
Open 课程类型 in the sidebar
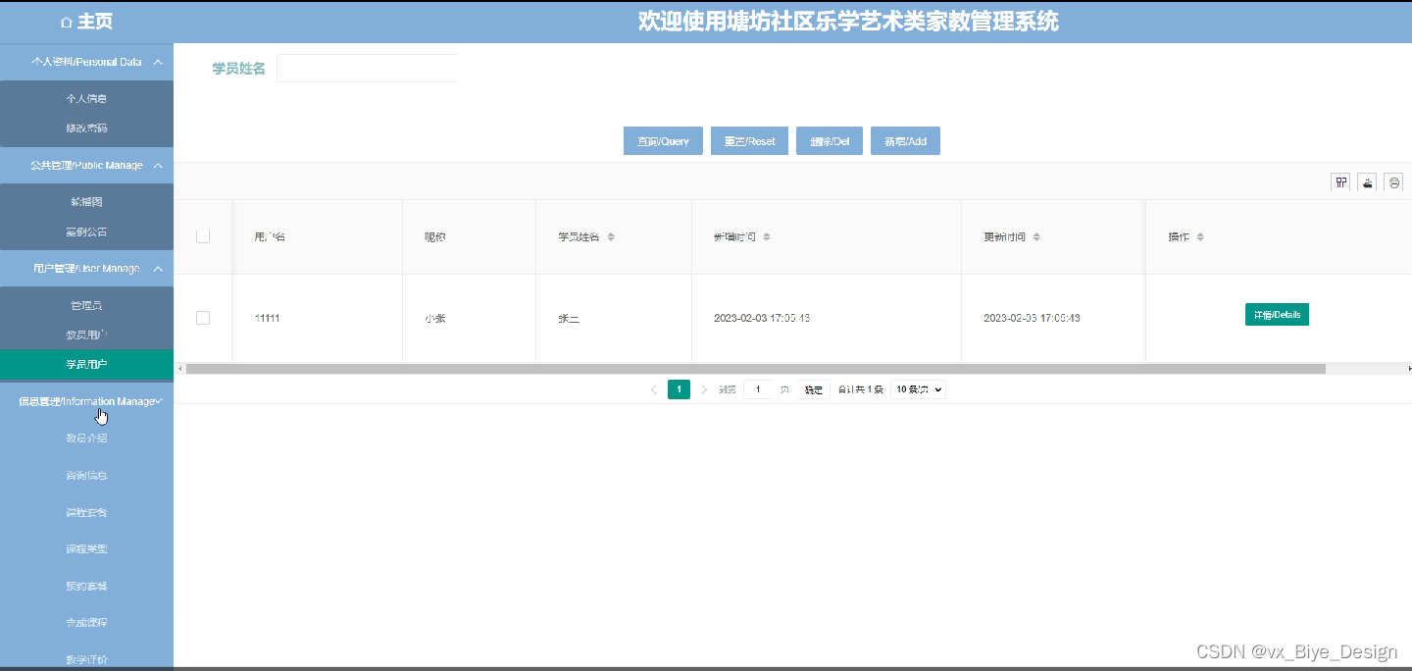(x=86, y=549)
